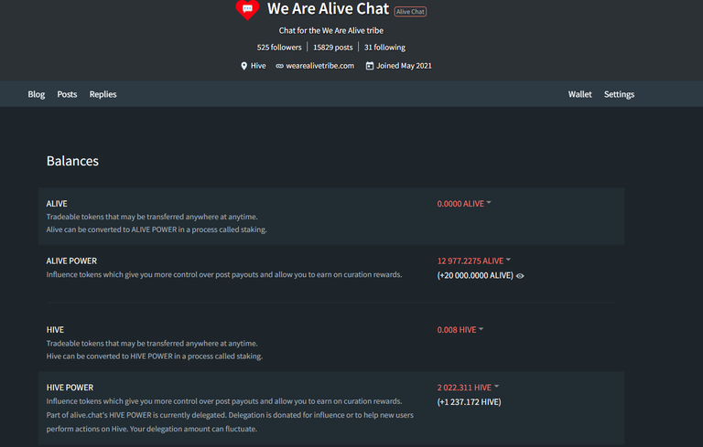Toggle the eye icon next to delegated ALIVE
This screenshot has width=703, height=447.
[x=520, y=276]
